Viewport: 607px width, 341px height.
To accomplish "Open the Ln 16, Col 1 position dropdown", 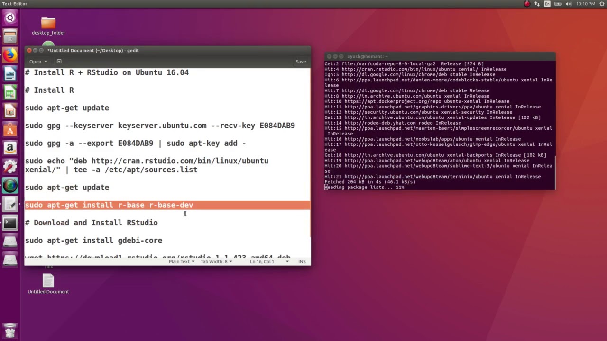I will pos(269,261).
